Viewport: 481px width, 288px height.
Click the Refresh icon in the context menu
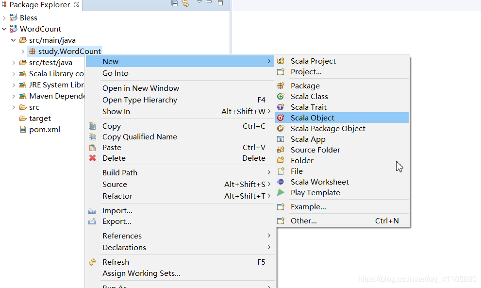tap(92, 262)
